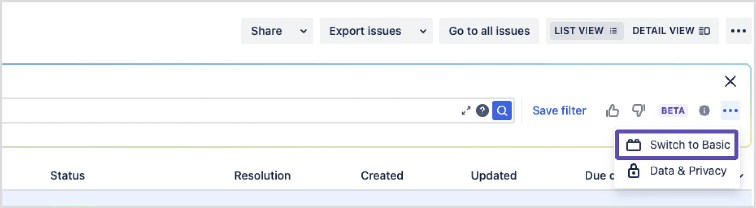Open the query syntax help icon

click(x=482, y=110)
